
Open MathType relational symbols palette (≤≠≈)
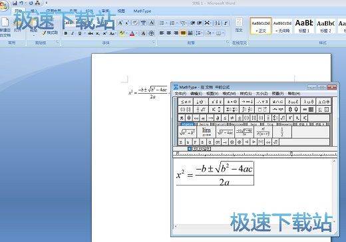tap(186, 102)
